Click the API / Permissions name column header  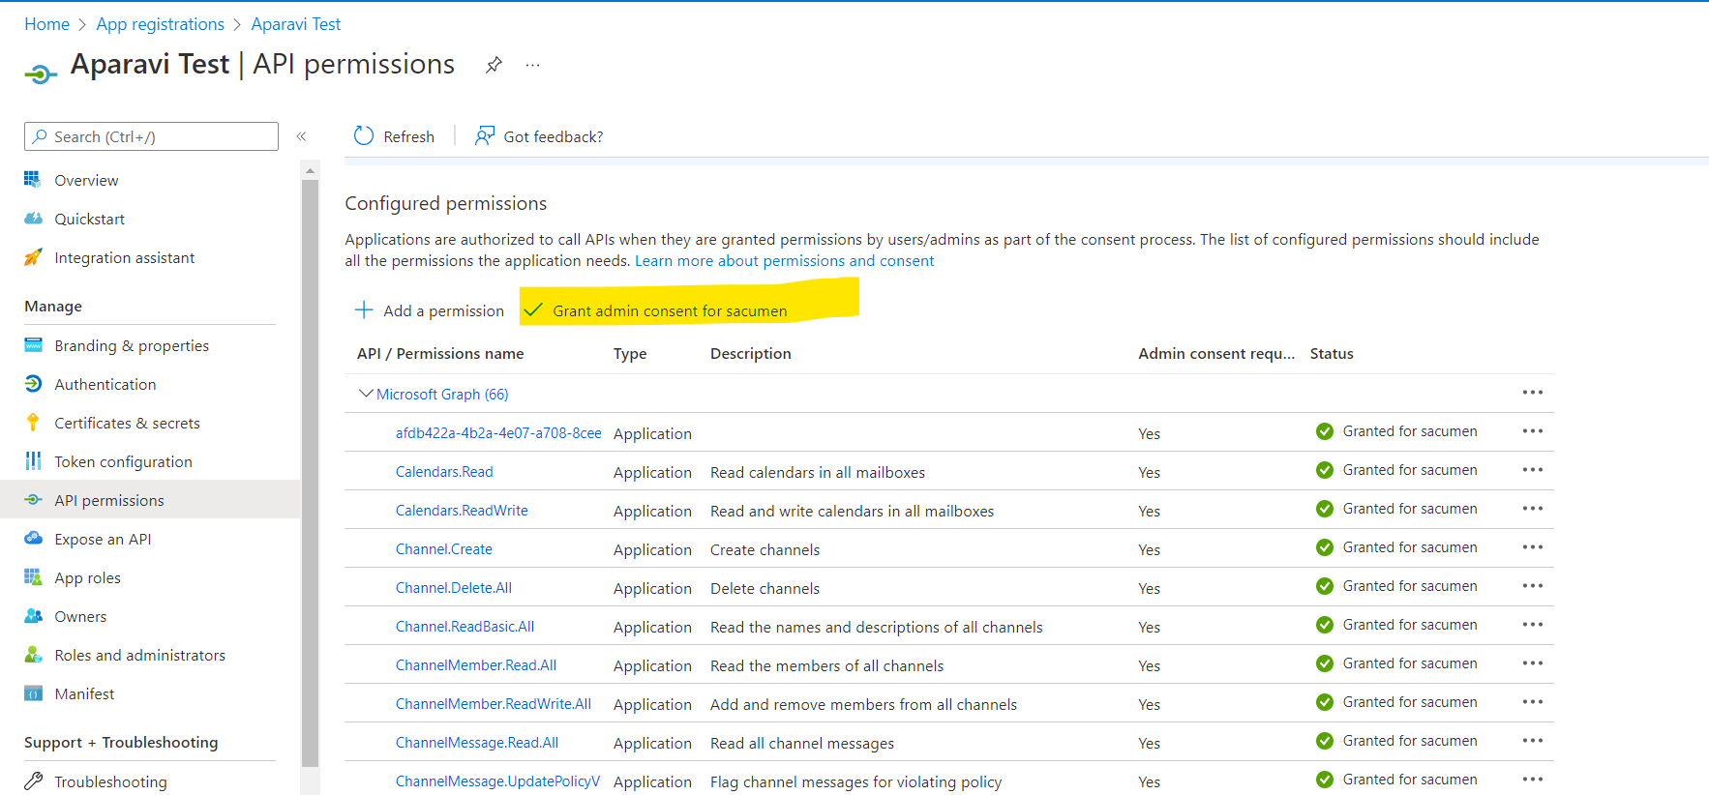[x=440, y=353]
